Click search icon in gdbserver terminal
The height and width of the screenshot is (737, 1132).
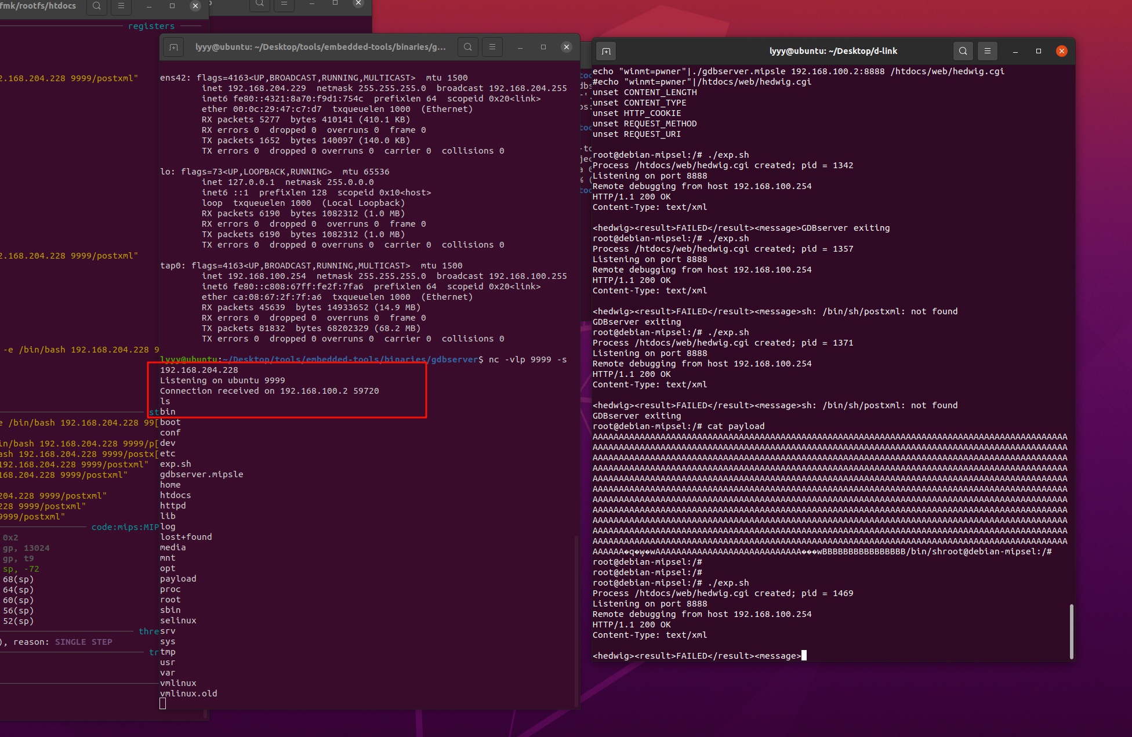tap(468, 48)
